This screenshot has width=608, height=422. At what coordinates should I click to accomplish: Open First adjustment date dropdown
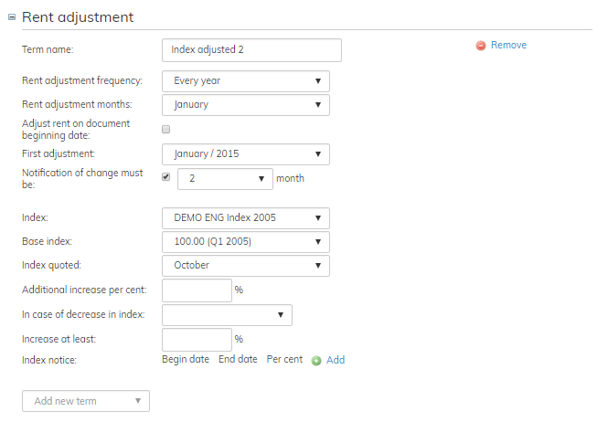pos(245,153)
